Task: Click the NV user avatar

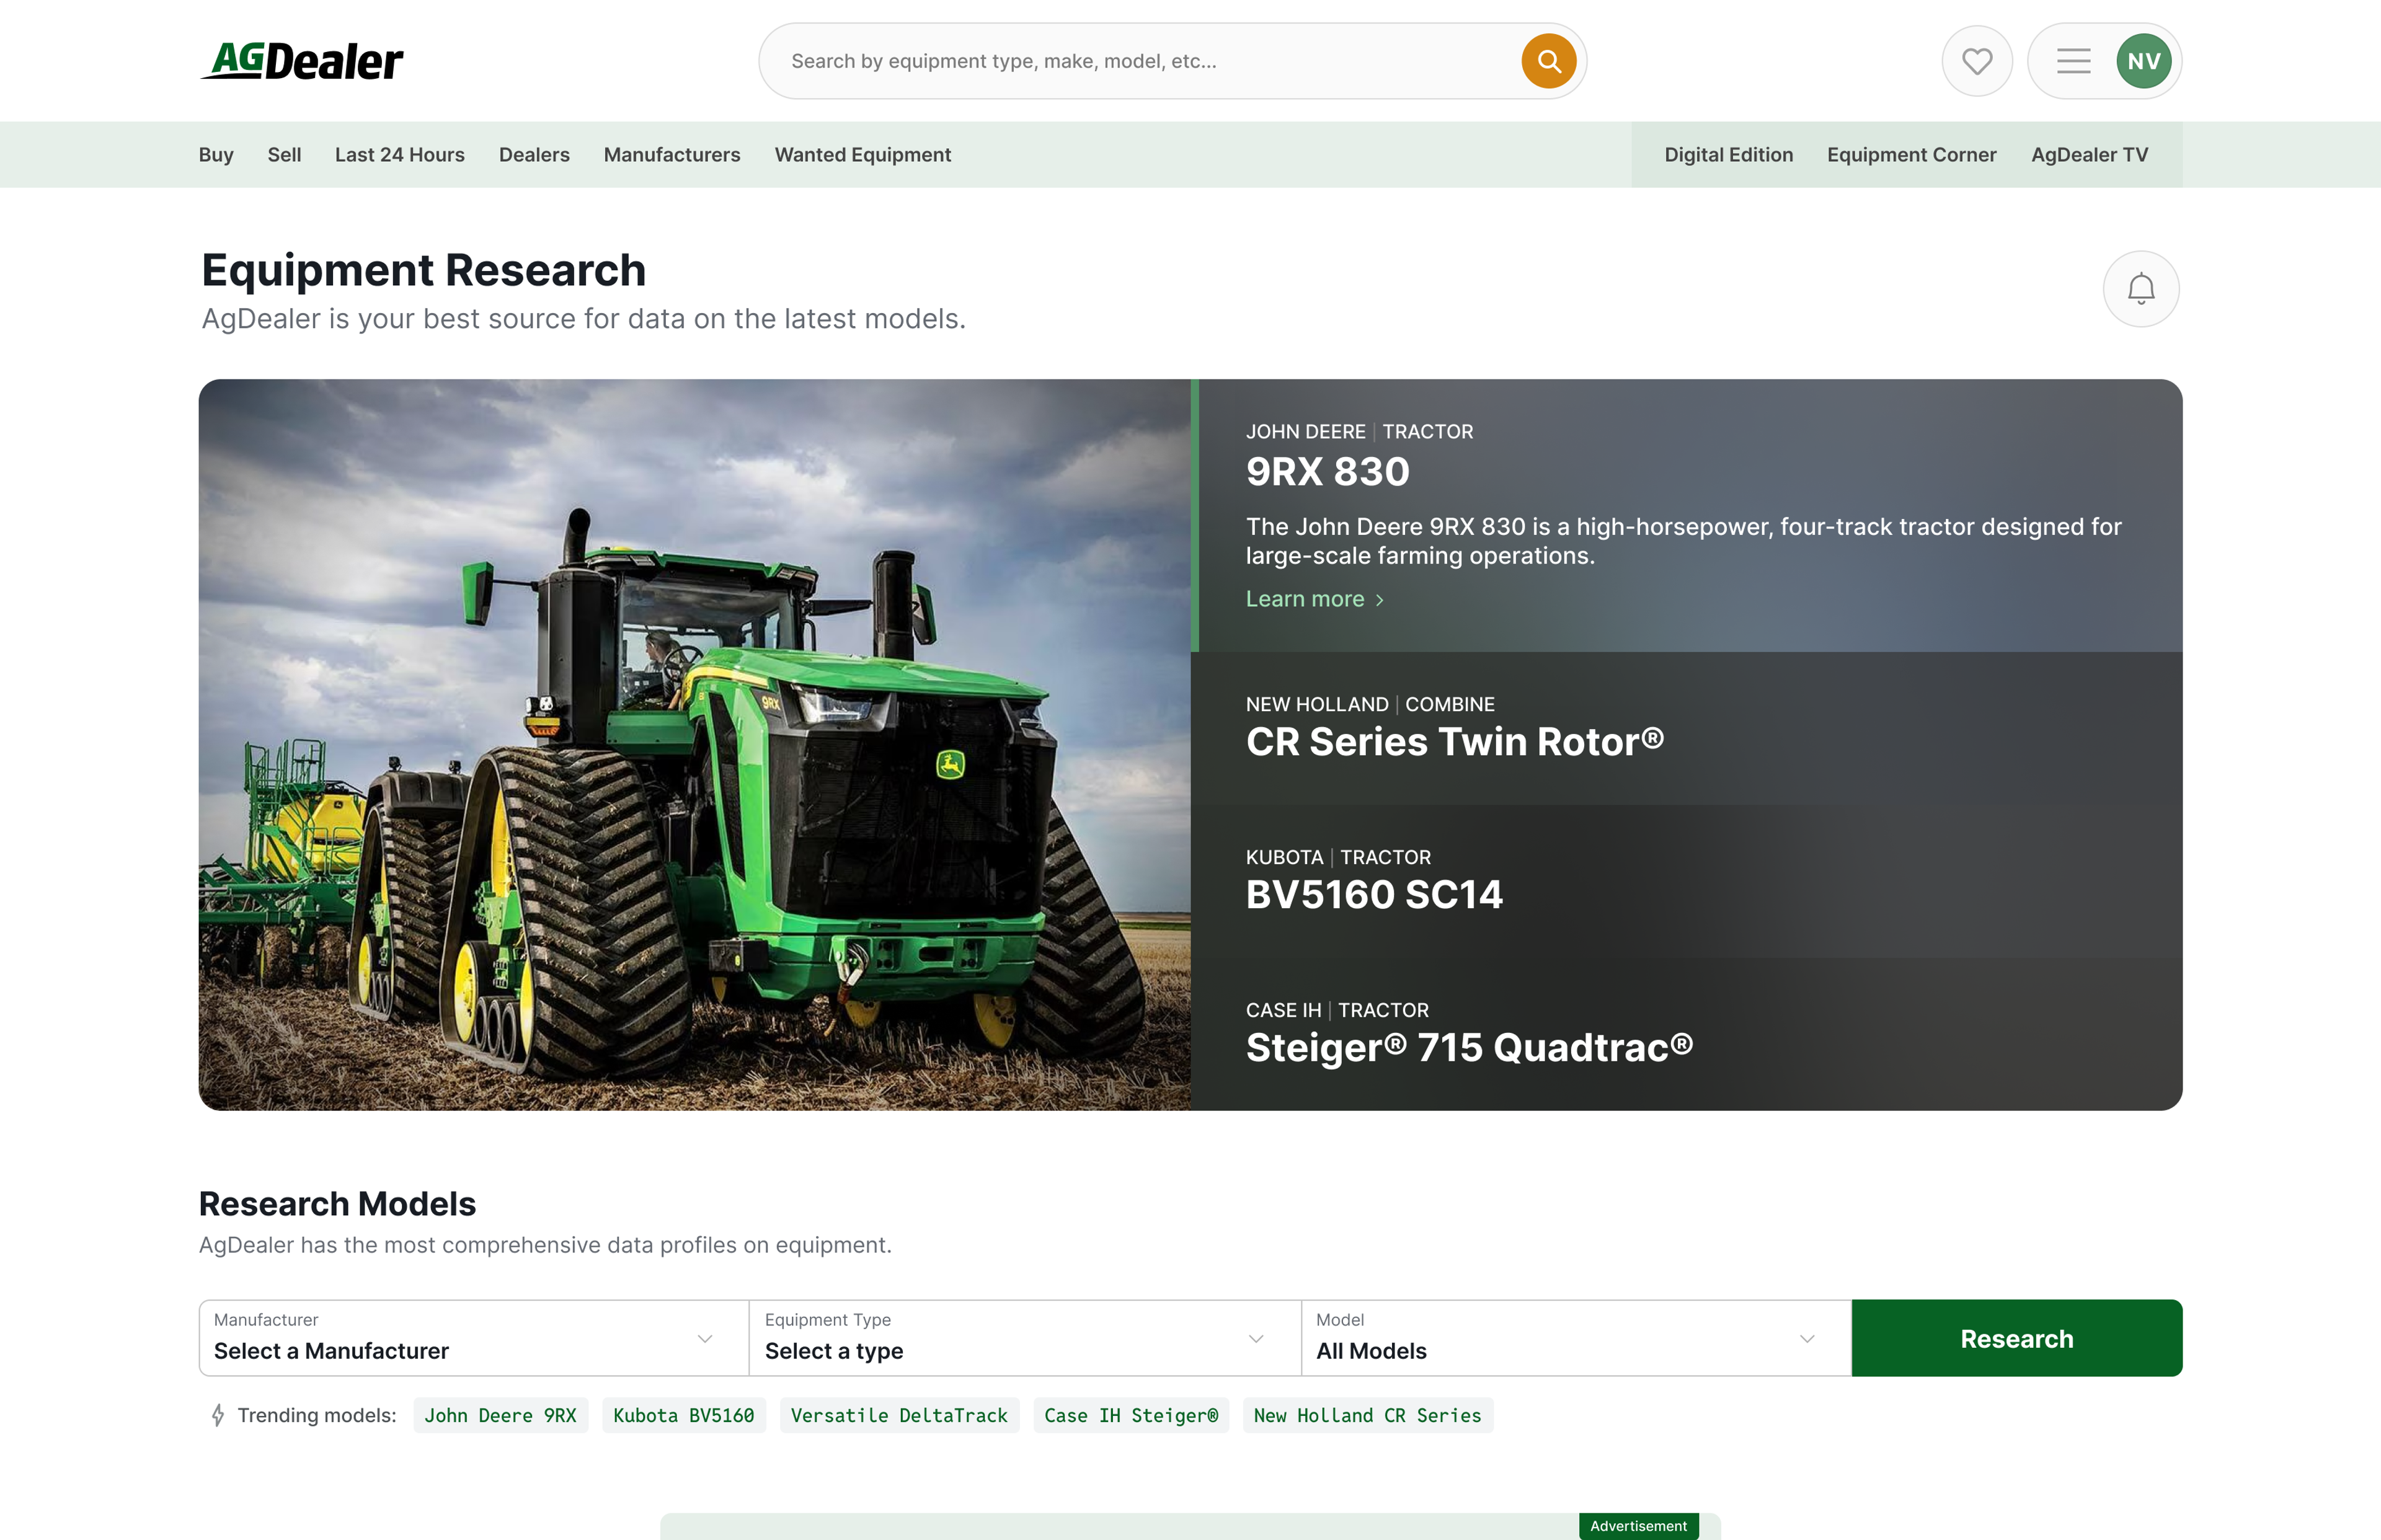Action: coord(2143,61)
